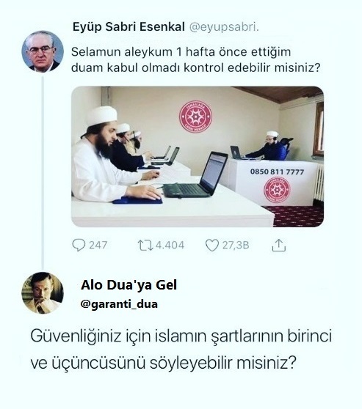Image resolution: width=362 pixels, height=409 pixels.
Task: Click the red emblem on the wall
Action: [195, 117]
